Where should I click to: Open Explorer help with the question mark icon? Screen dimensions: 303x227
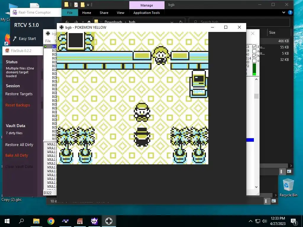[x=290, y=12]
